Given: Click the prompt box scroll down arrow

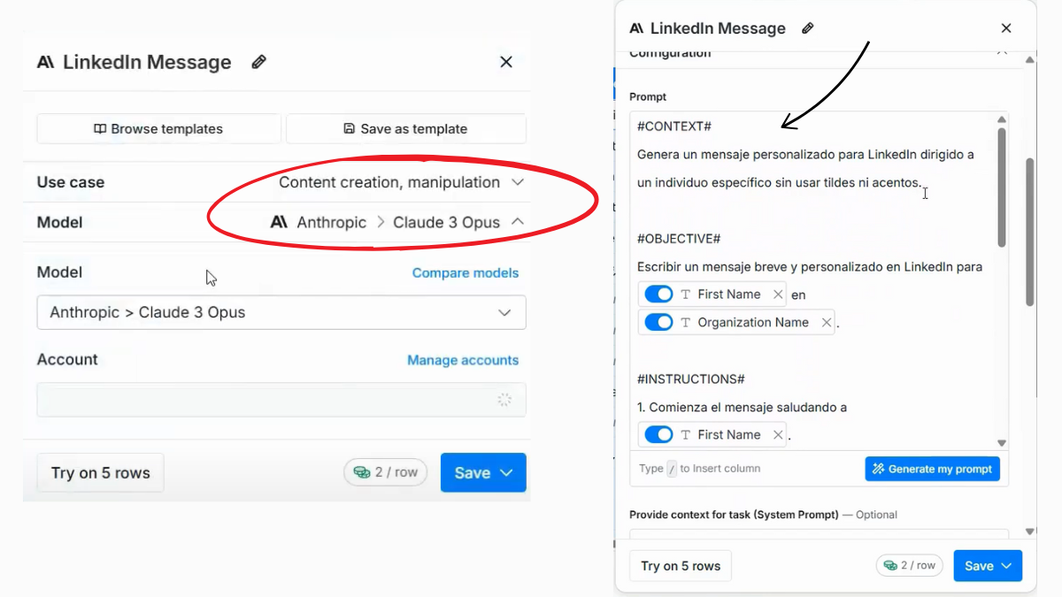Looking at the screenshot, I should coord(1002,443).
